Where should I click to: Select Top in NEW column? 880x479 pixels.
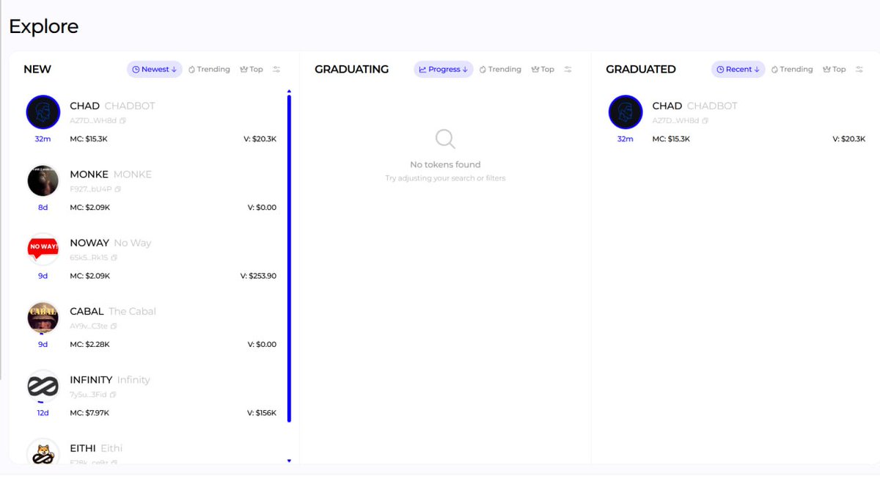(252, 70)
